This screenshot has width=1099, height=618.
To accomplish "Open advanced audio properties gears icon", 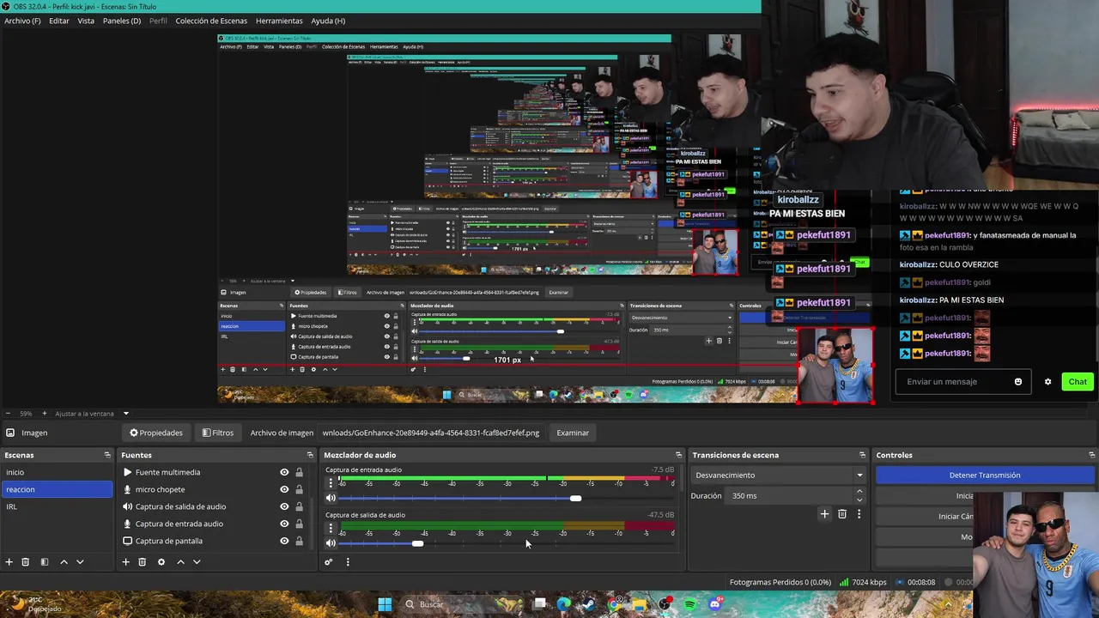I will click(328, 562).
